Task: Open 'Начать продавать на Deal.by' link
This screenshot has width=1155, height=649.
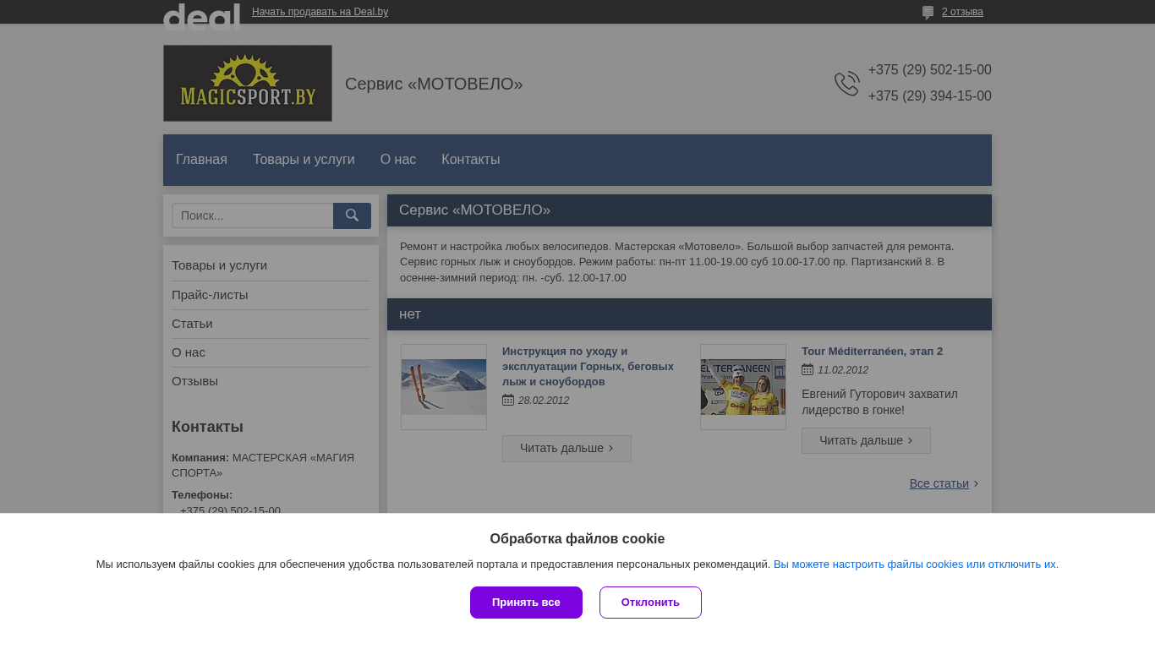Action: [320, 12]
